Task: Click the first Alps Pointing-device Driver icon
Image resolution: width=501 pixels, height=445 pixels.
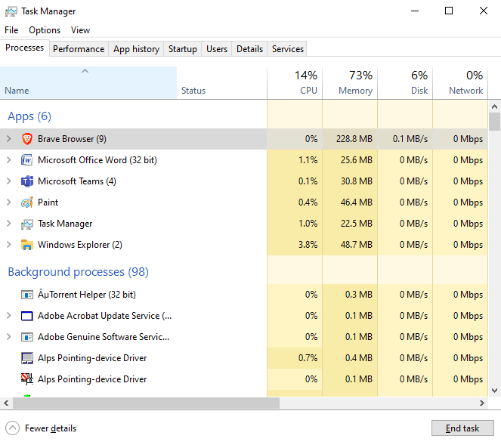Action: pyautogui.click(x=27, y=358)
